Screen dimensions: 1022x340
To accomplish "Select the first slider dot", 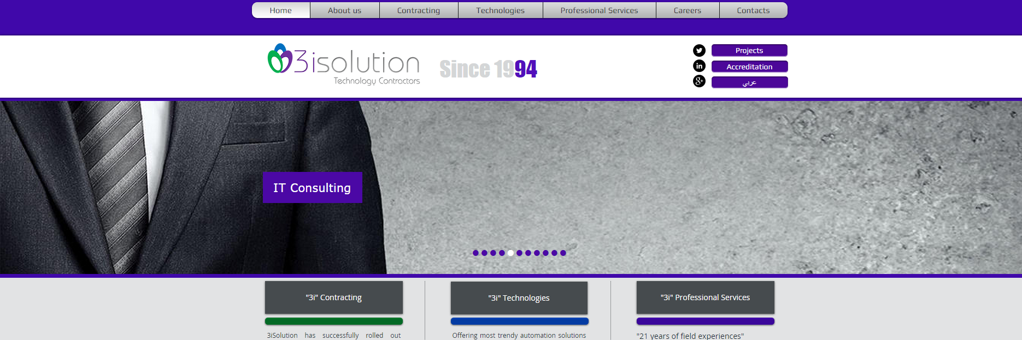I will tap(475, 253).
